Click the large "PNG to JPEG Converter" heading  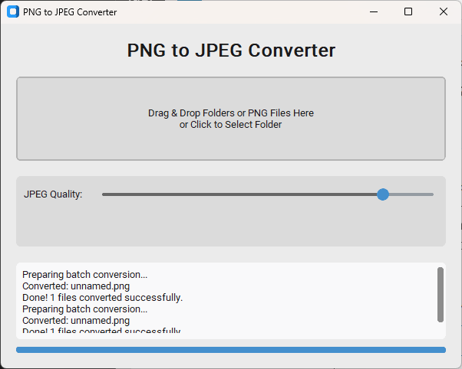[x=230, y=51]
